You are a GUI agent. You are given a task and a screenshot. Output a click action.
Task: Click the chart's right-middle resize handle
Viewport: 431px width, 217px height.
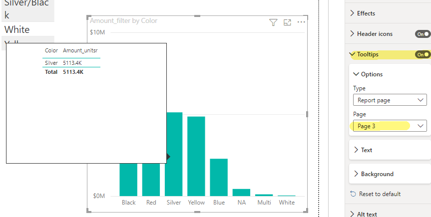(x=307, y=114)
